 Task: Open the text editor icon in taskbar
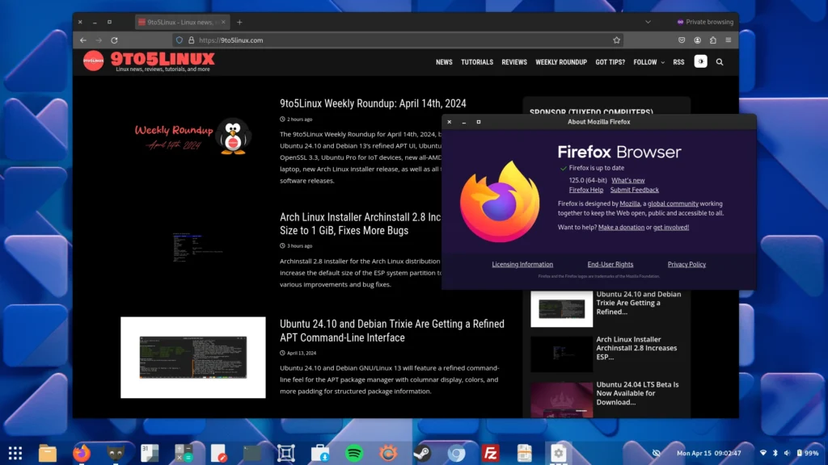point(218,453)
